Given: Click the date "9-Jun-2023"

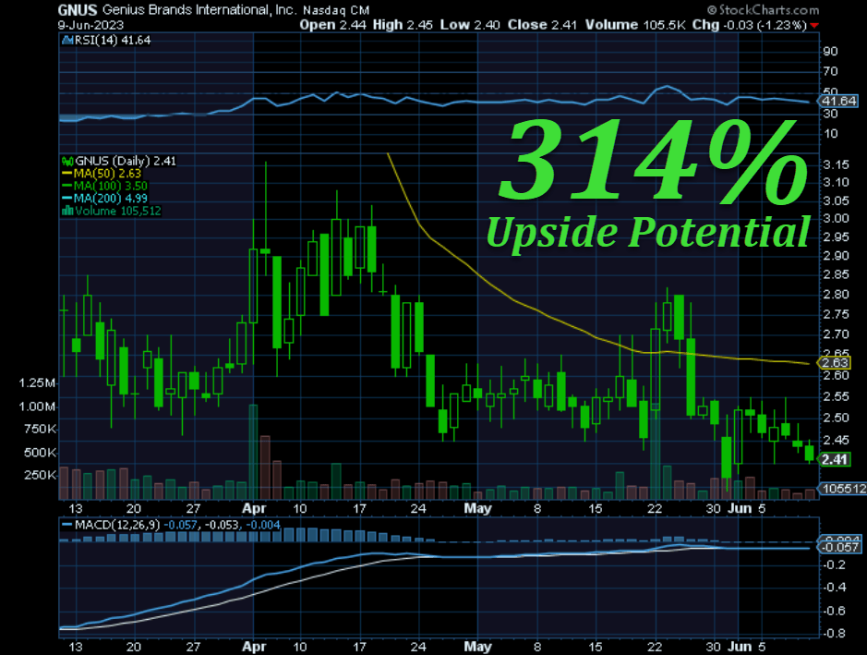Looking at the screenshot, I should point(90,26).
